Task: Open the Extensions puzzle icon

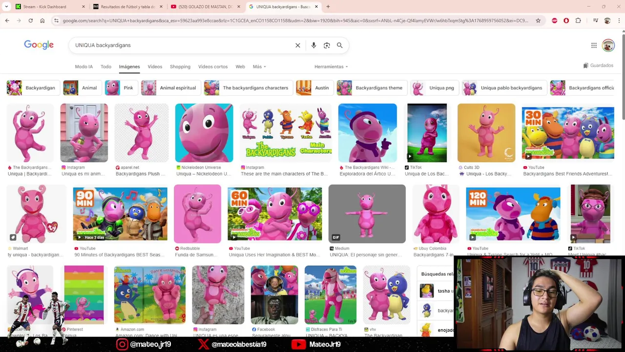Action: tap(578, 21)
